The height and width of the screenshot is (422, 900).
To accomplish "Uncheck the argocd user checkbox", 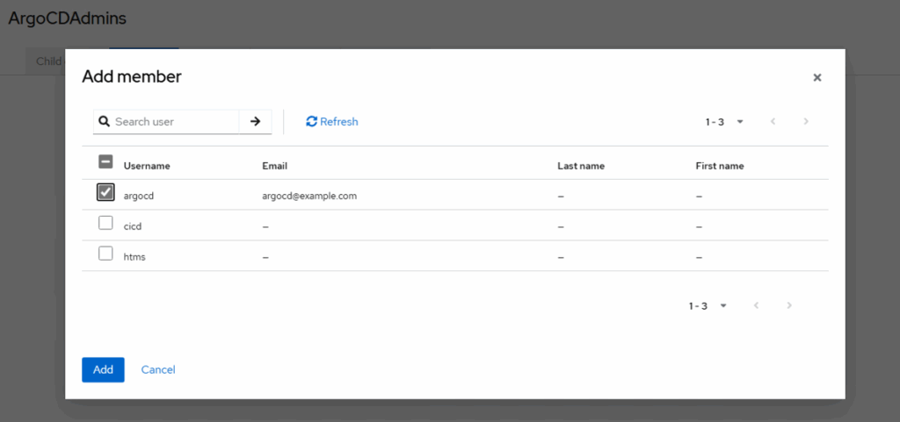I will click(x=105, y=192).
